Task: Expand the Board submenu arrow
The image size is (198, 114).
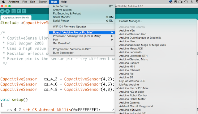Action: tap(112, 32)
